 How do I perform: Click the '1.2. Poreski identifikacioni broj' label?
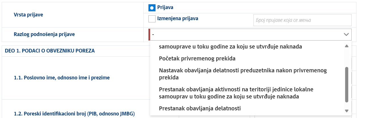coord(74,114)
